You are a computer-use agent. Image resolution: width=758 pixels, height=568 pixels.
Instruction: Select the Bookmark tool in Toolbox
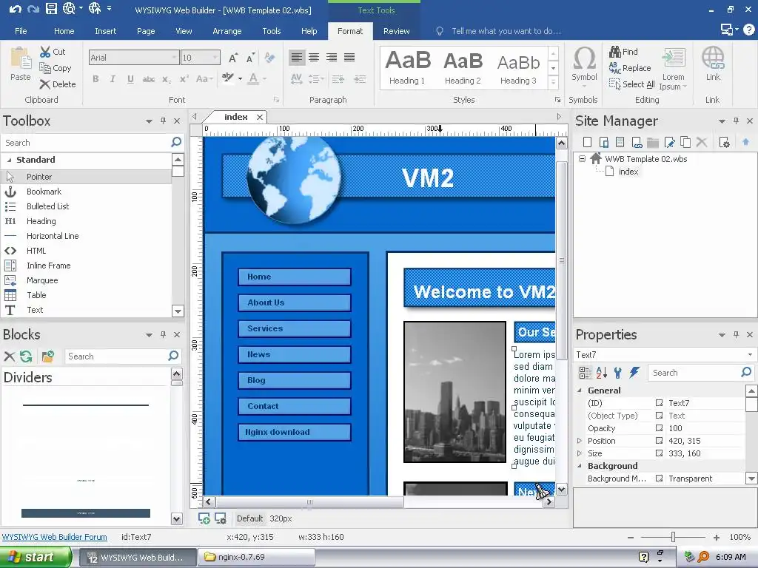87,192
